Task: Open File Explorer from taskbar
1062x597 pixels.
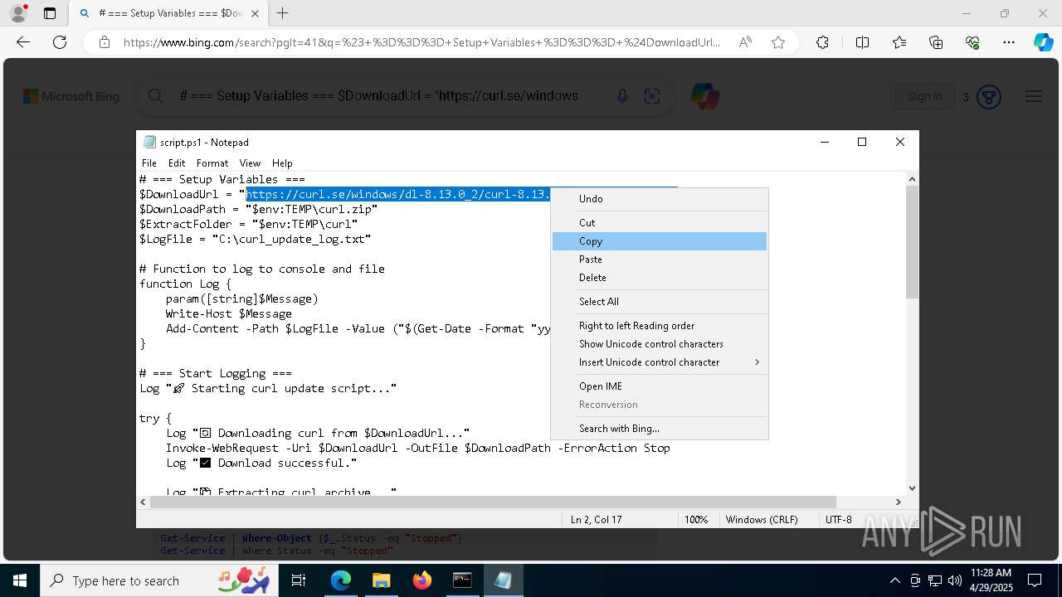Action: tap(381, 580)
